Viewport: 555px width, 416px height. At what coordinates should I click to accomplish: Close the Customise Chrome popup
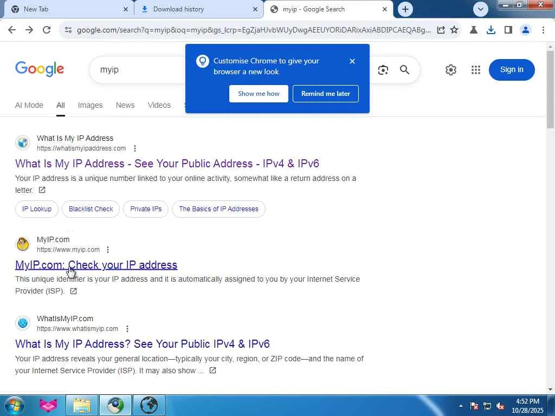352,61
